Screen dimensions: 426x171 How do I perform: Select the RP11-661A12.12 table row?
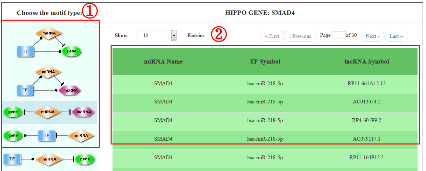tap(265, 83)
